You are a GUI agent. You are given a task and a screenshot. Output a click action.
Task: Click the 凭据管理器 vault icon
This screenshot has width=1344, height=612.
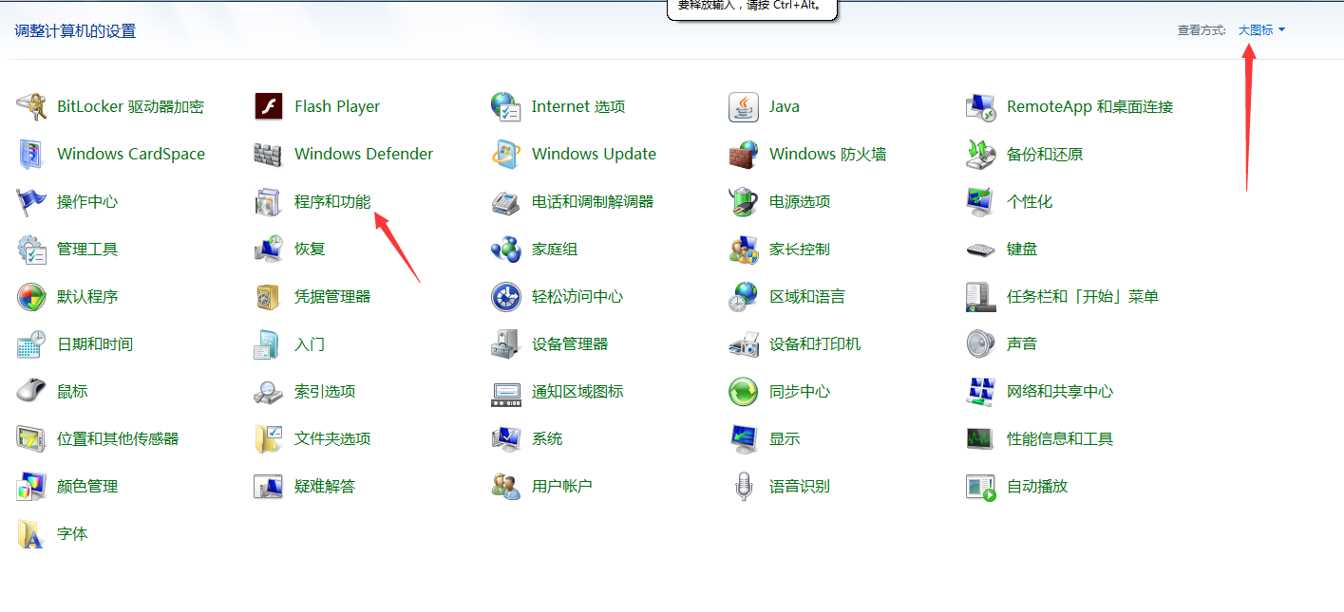269,296
